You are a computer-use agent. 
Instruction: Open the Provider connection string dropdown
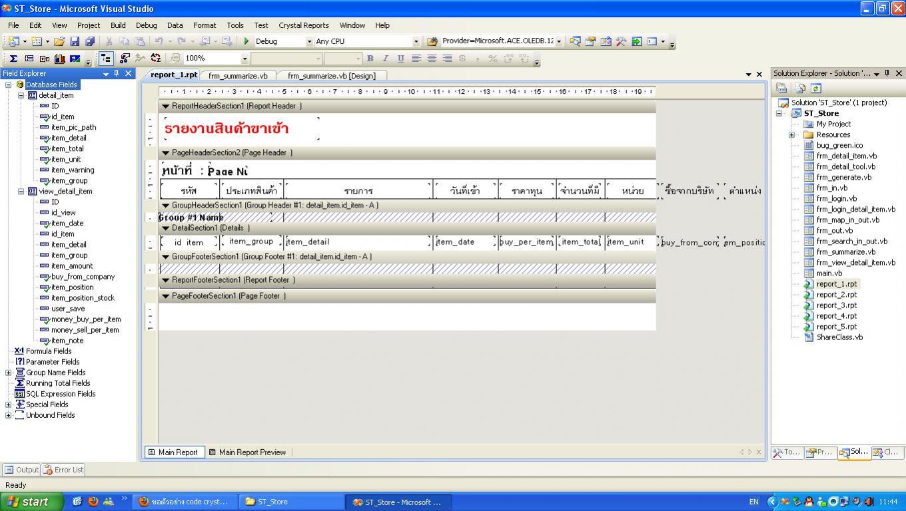[558, 41]
